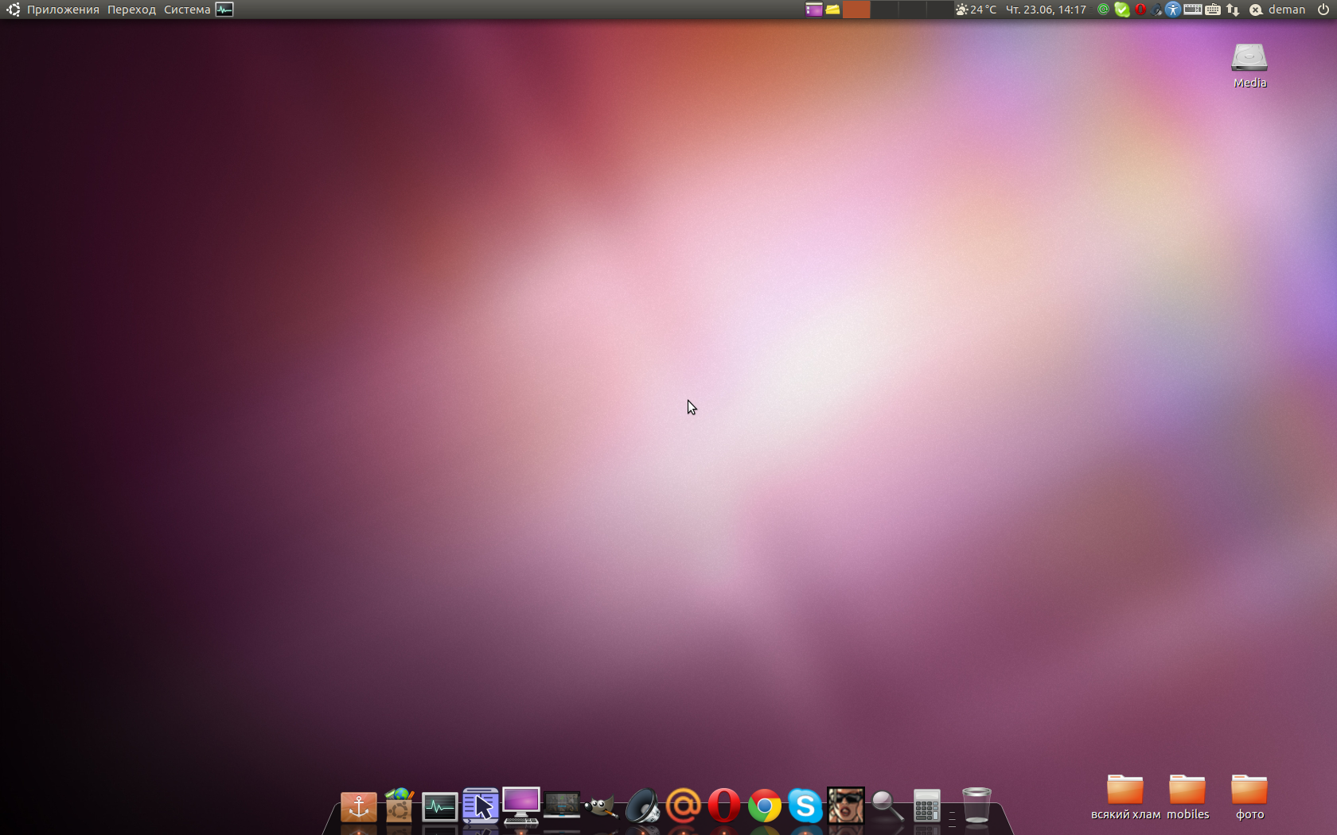Launch System Monitor from the dock

pos(439,807)
